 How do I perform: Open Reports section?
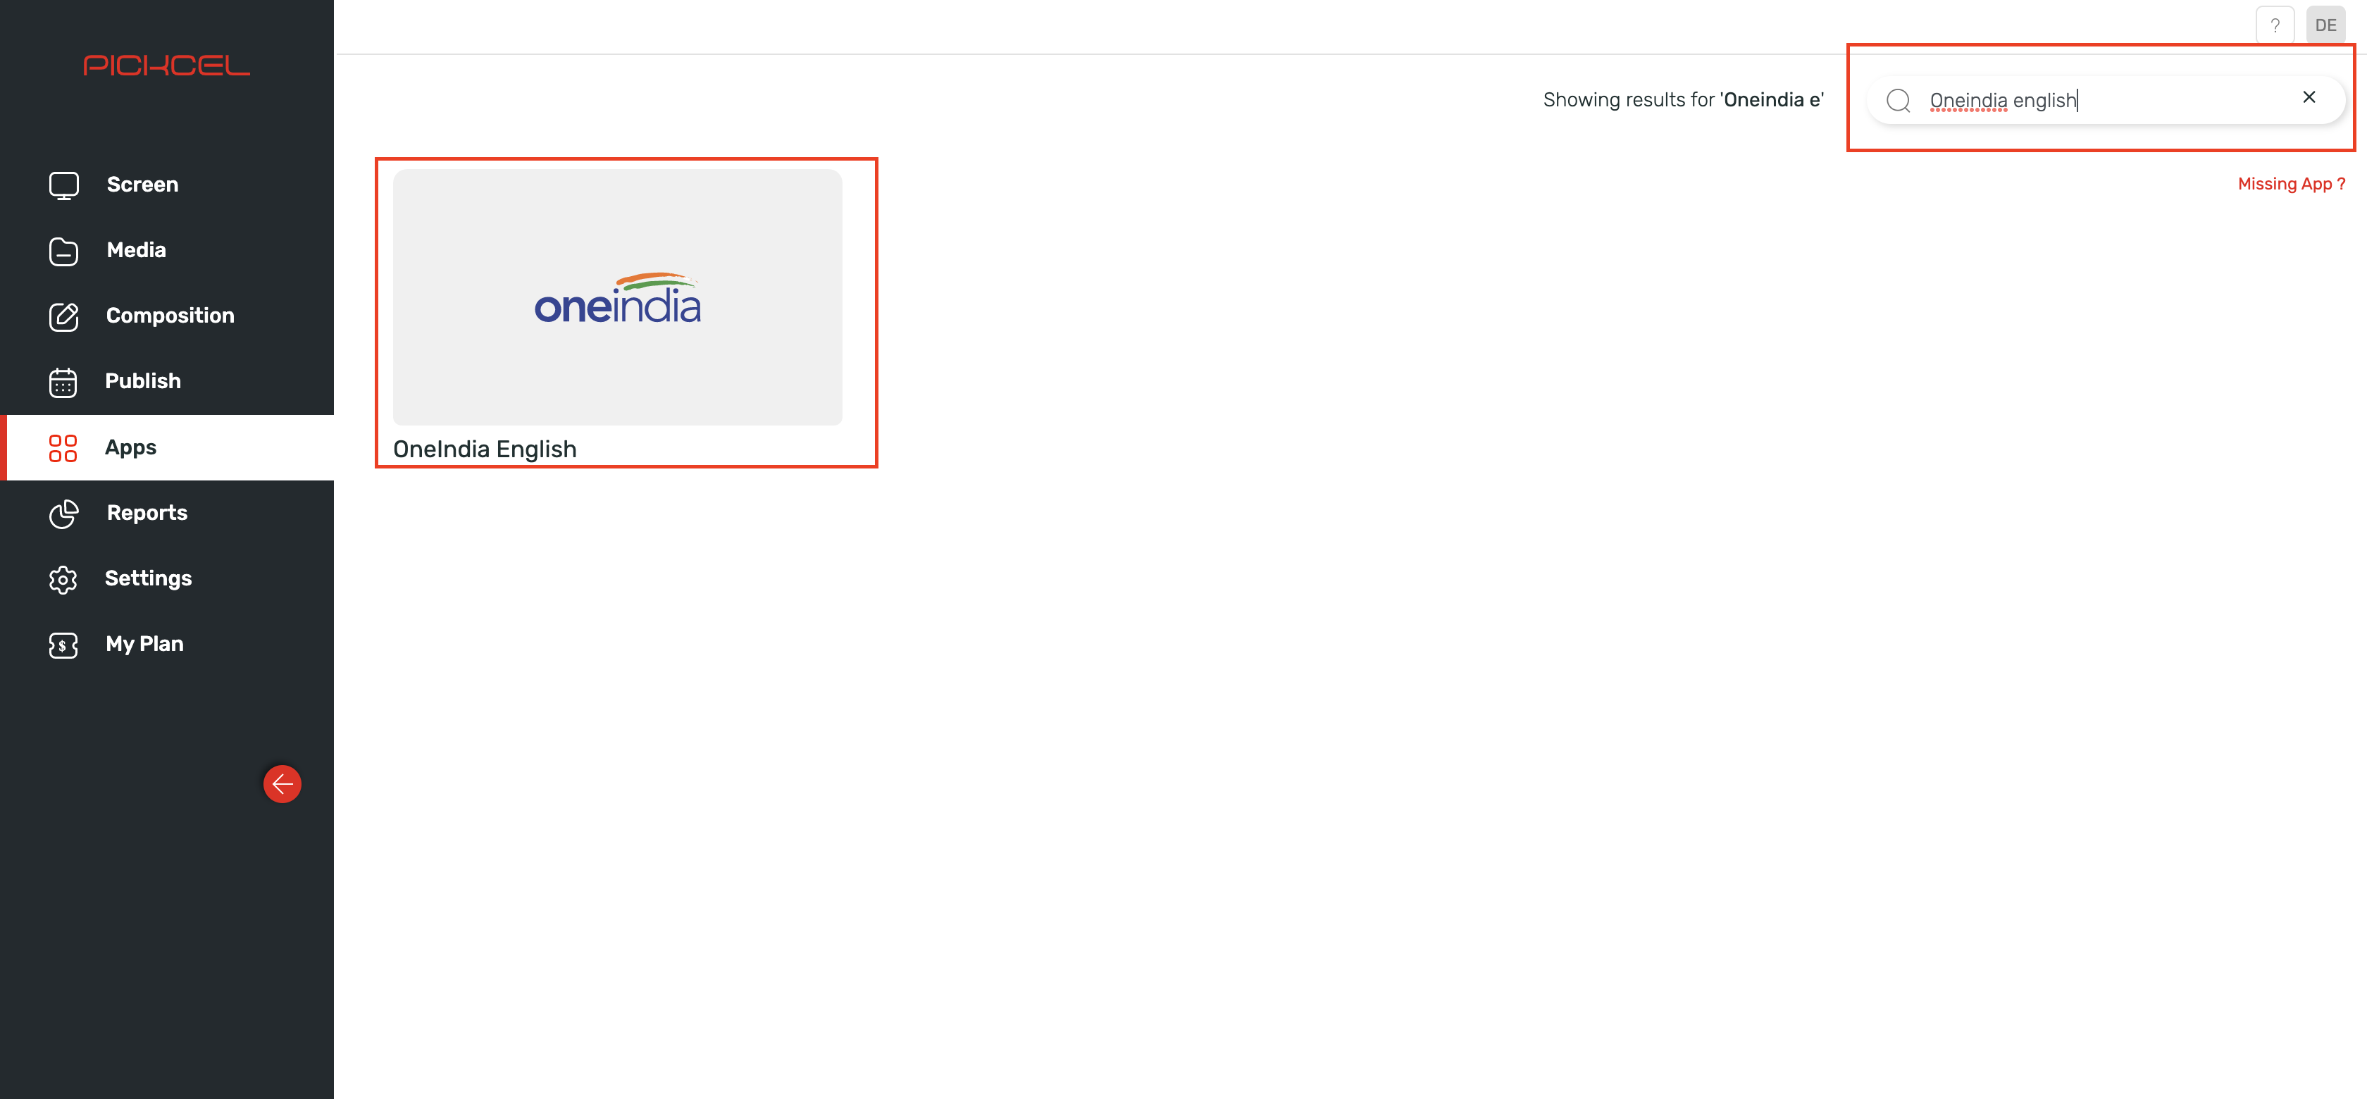click(x=147, y=513)
